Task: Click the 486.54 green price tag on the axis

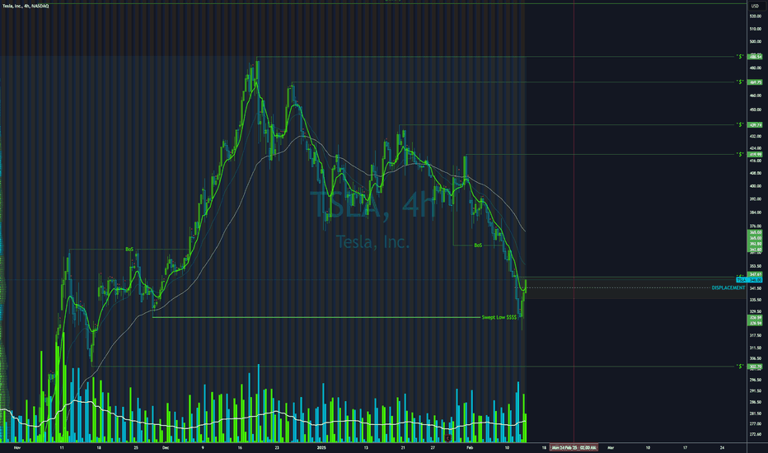Action: pos(755,57)
